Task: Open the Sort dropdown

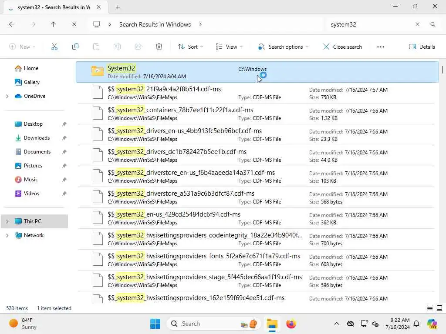Action: [190, 47]
